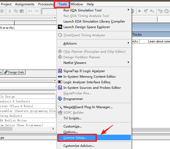Click the Stop Processing toolbar icon

click(x=133, y=11)
